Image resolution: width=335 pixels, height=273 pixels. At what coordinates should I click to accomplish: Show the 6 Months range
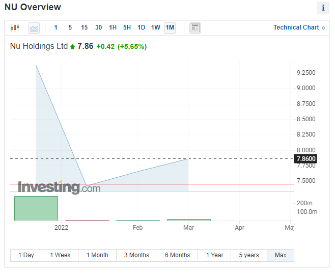(x=177, y=255)
